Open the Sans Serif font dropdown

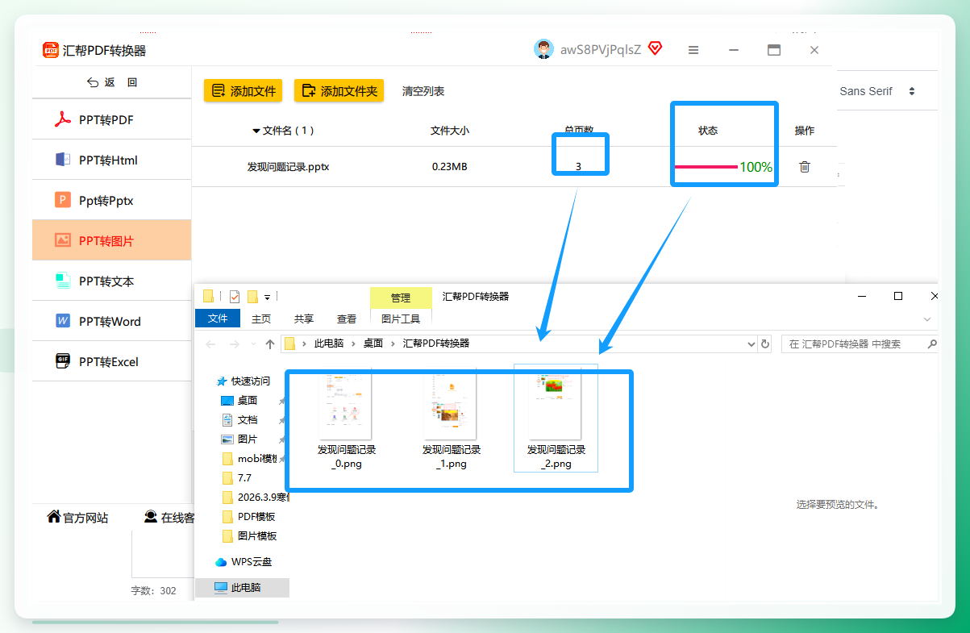(x=877, y=91)
